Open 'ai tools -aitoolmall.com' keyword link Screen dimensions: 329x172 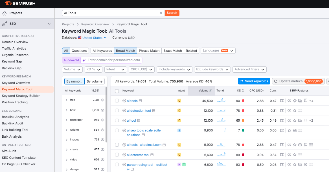tap(144, 145)
